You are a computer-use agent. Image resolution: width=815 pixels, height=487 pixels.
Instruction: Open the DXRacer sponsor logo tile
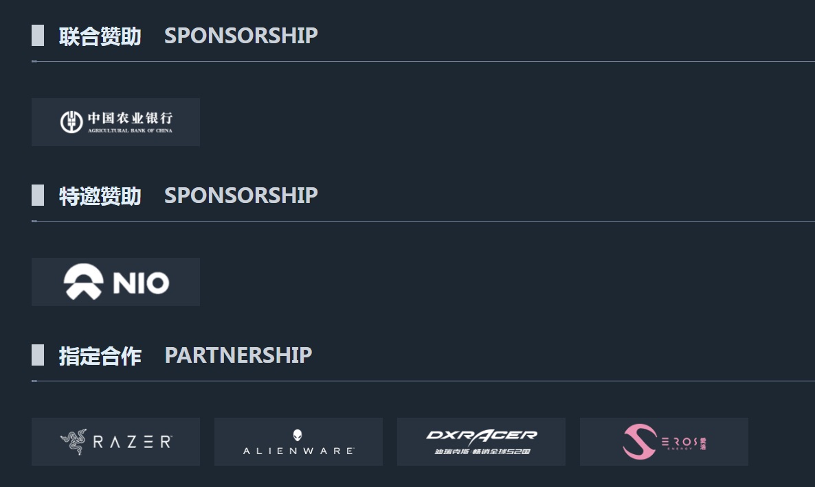pyautogui.click(x=481, y=442)
